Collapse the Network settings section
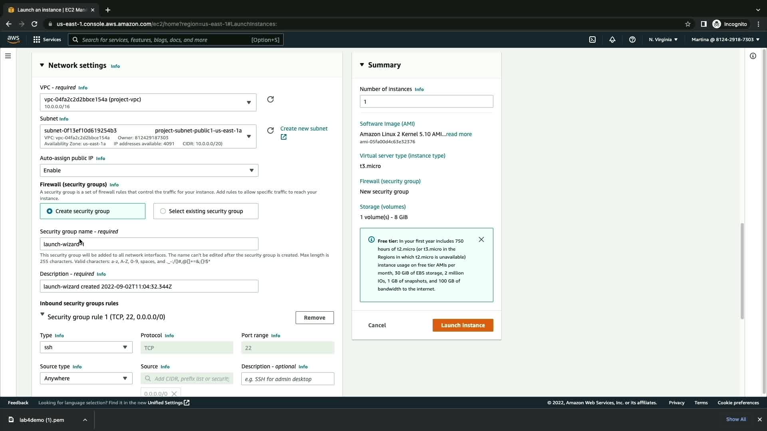The width and height of the screenshot is (767, 431). [x=42, y=65]
